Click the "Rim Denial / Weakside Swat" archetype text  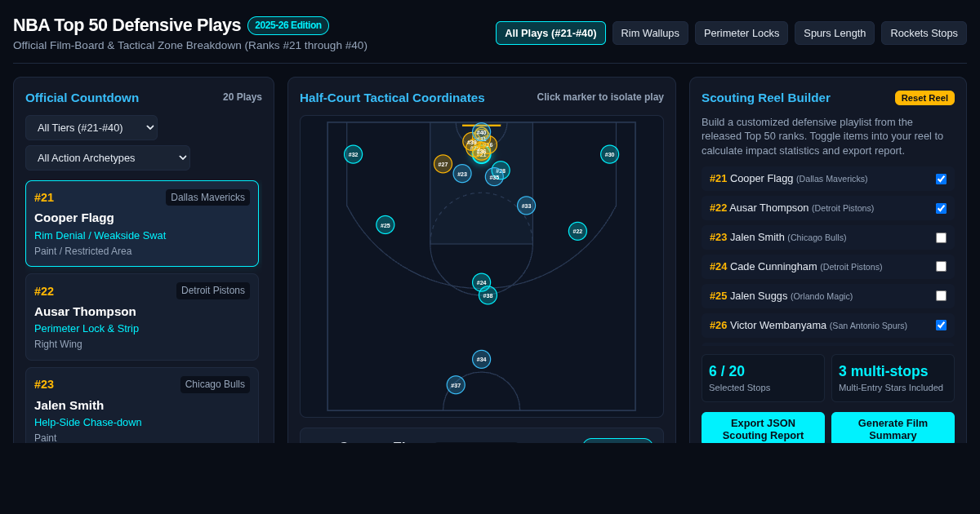100,236
